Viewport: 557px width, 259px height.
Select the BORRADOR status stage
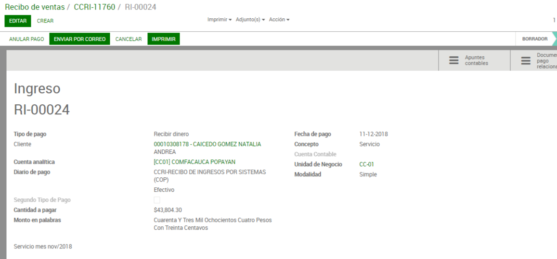(534, 39)
